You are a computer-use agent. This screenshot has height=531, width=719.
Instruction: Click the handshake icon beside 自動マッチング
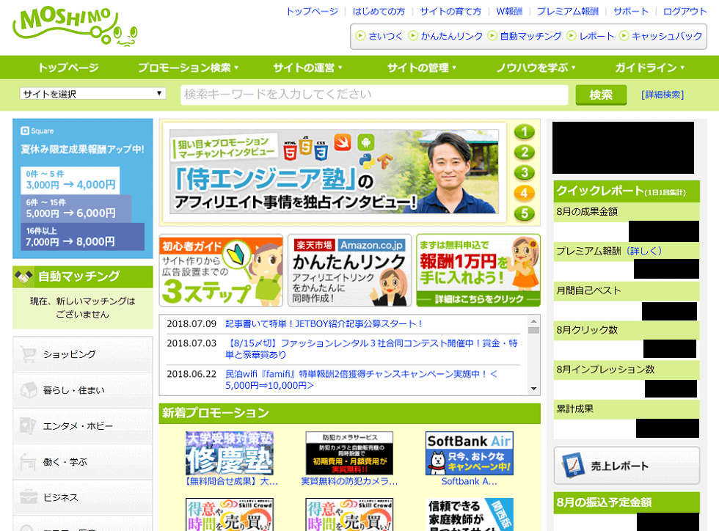click(x=23, y=277)
